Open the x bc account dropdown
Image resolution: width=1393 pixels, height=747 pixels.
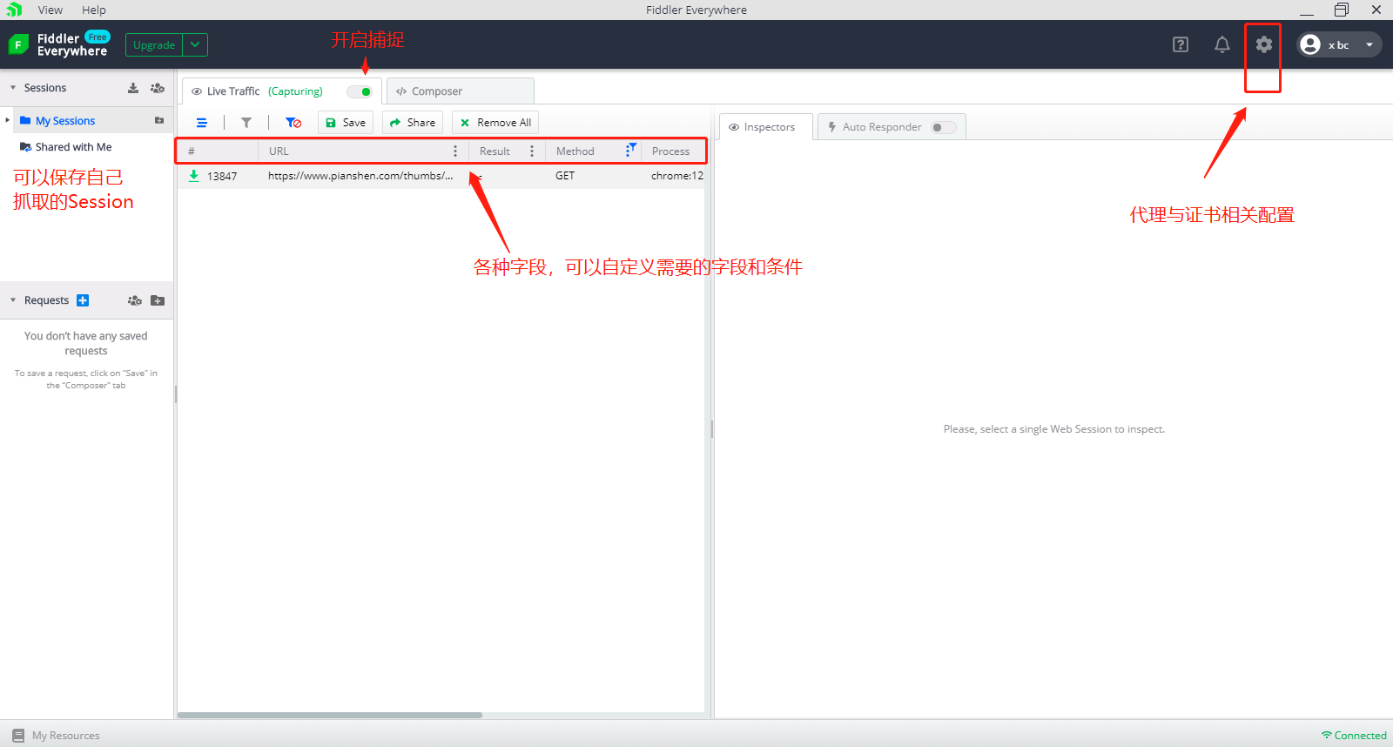point(1339,44)
